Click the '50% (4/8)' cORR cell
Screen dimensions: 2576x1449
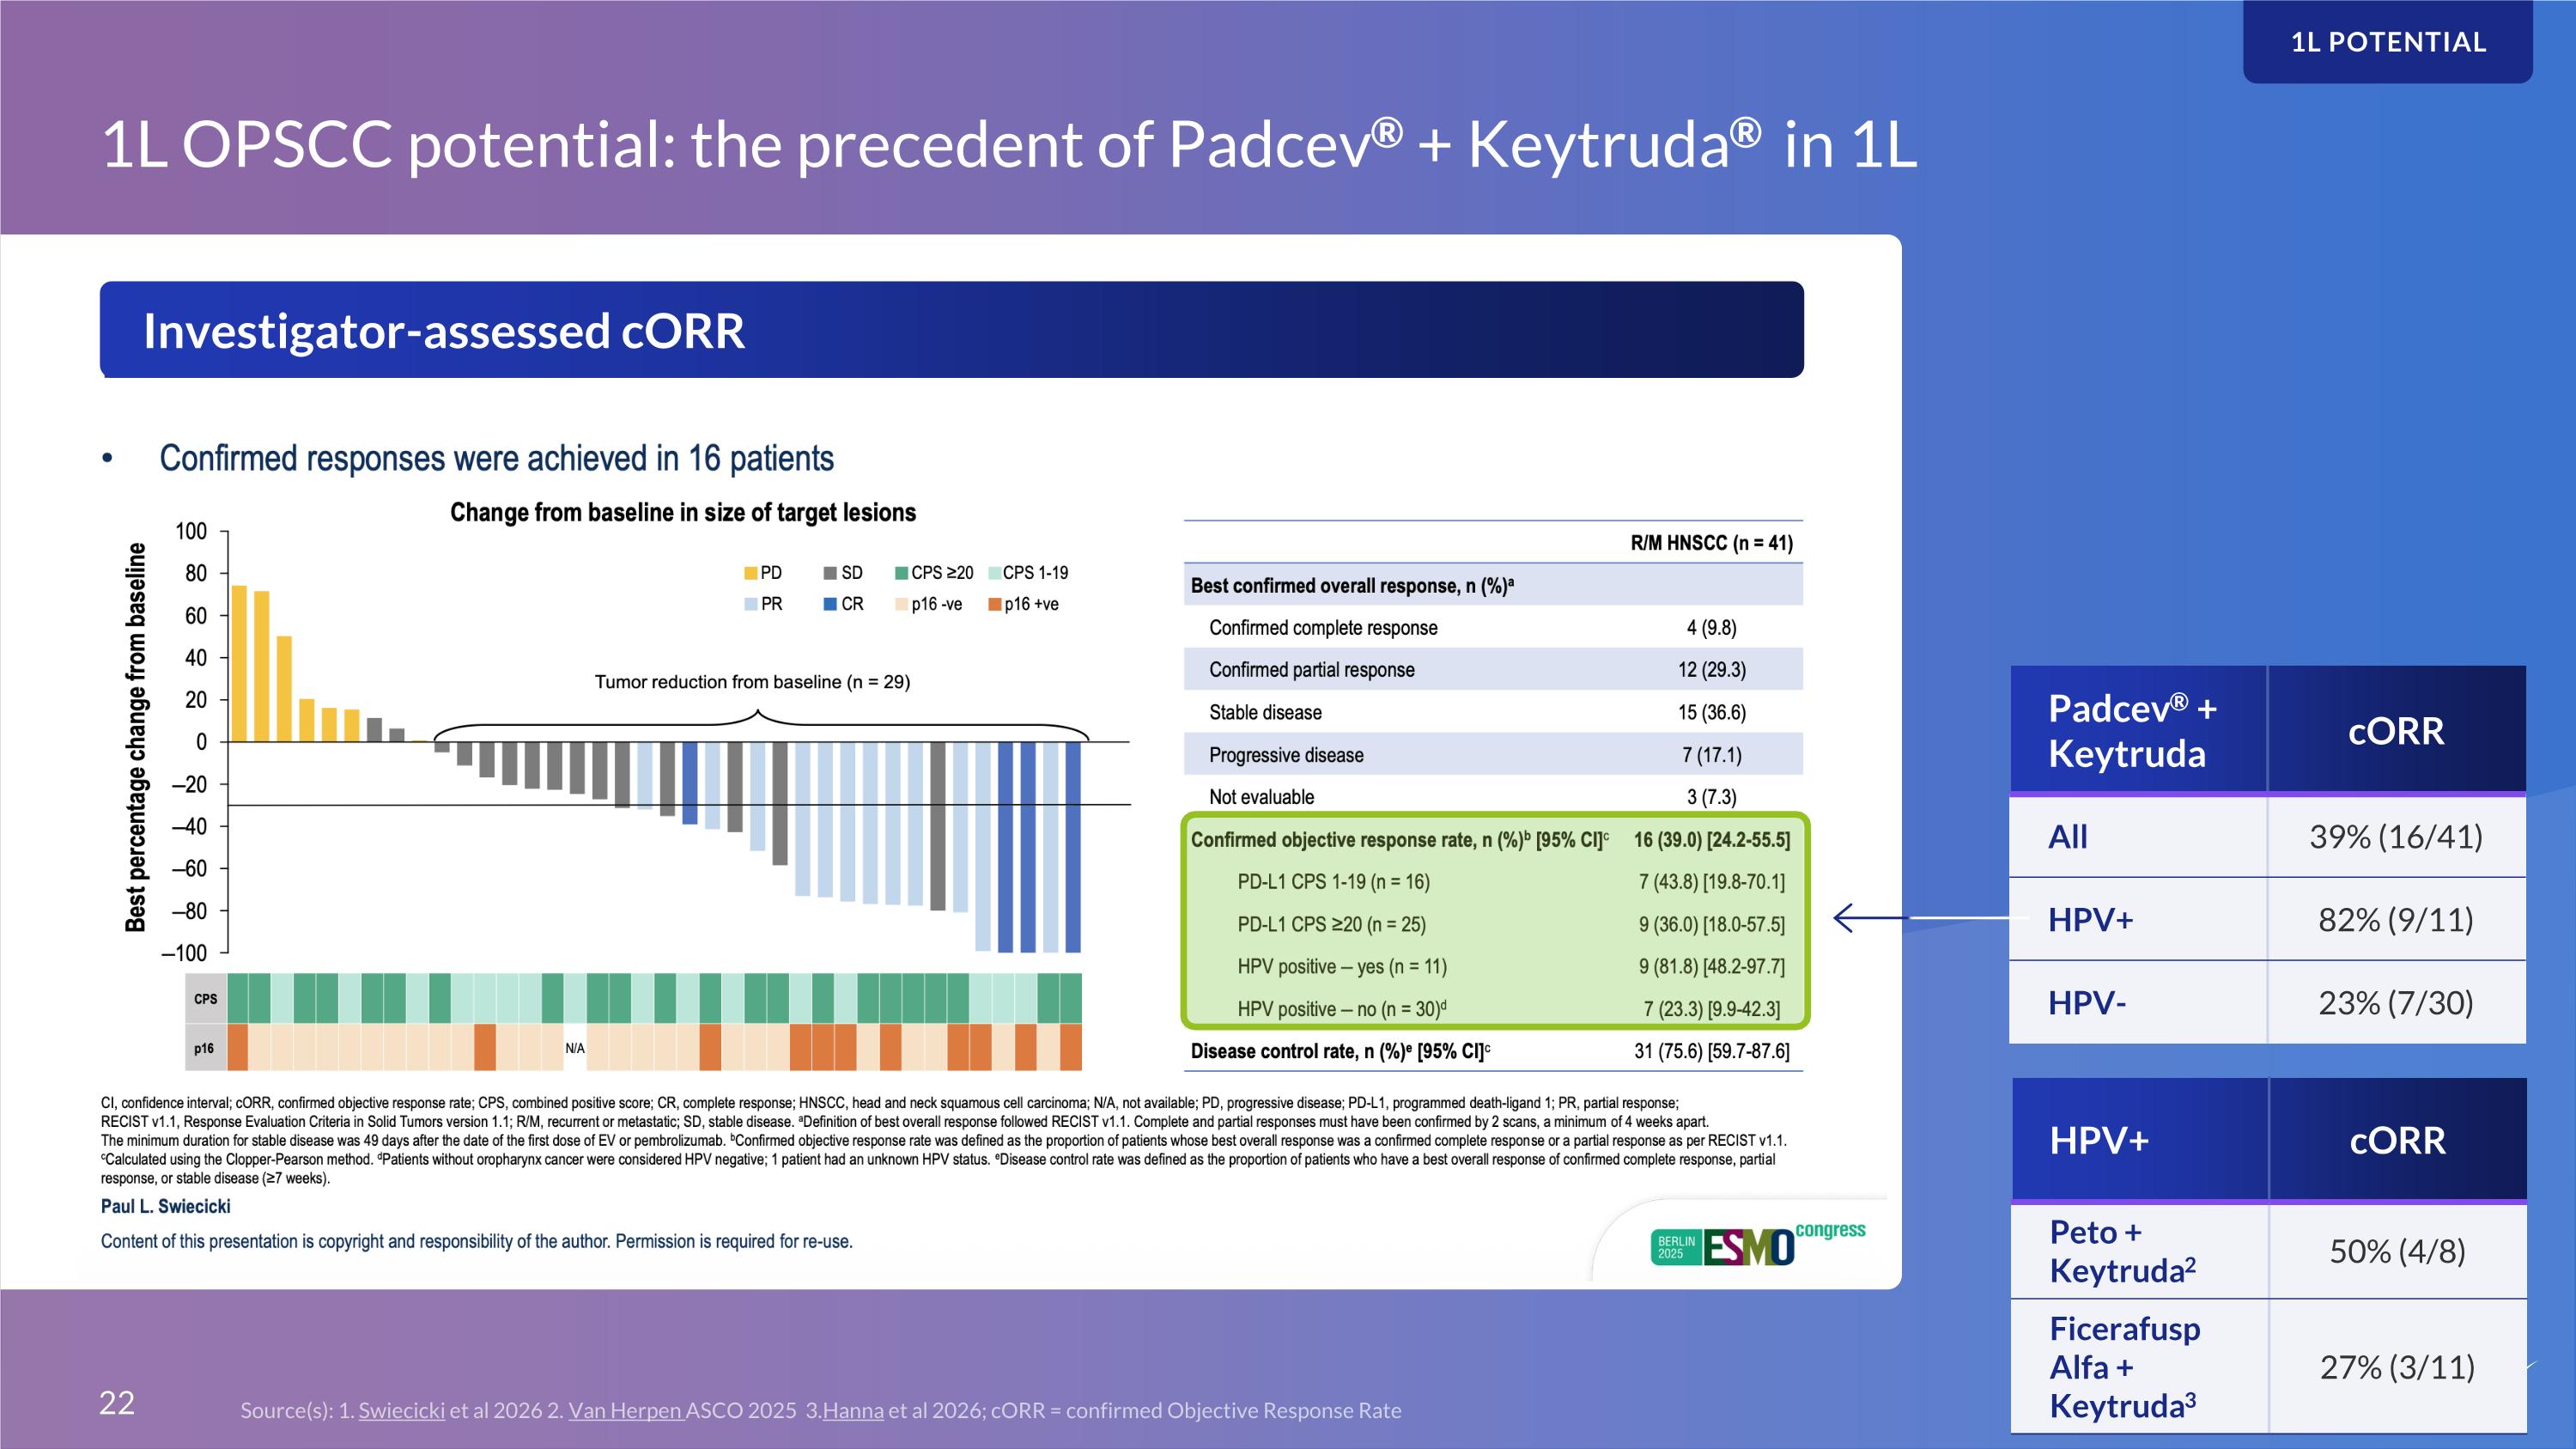tap(2397, 1251)
